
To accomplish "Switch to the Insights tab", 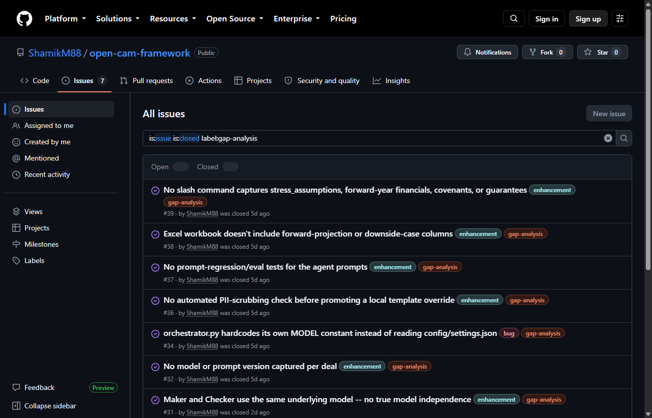I will (x=391, y=81).
